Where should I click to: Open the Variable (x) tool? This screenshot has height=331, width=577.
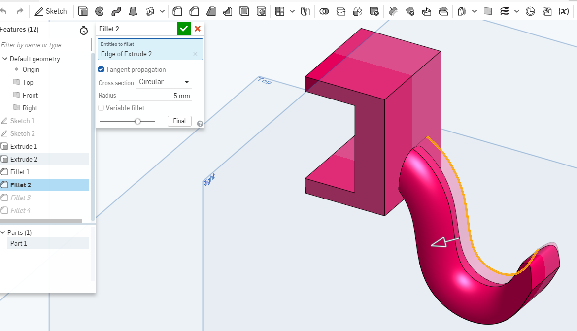[x=564, y=11]
